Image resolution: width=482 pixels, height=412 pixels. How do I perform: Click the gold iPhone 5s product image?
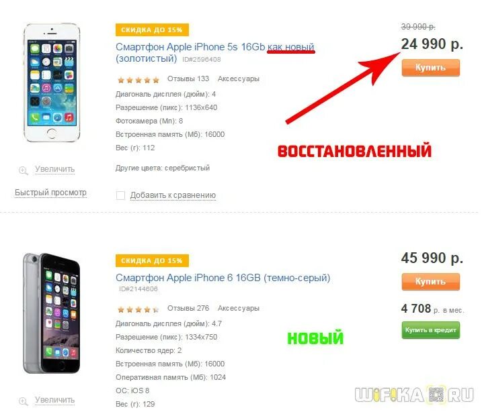click(x=52, y=83)
